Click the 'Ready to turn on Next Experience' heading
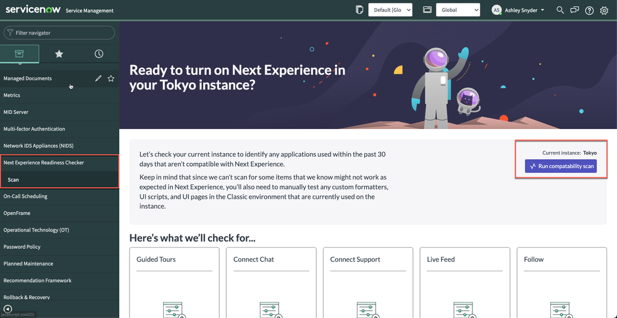The width and height of the screenshot is (617, 318). (237, 77)
